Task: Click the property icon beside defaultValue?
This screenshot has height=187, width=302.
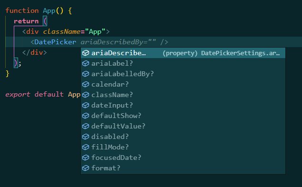Action: [86, 126]
